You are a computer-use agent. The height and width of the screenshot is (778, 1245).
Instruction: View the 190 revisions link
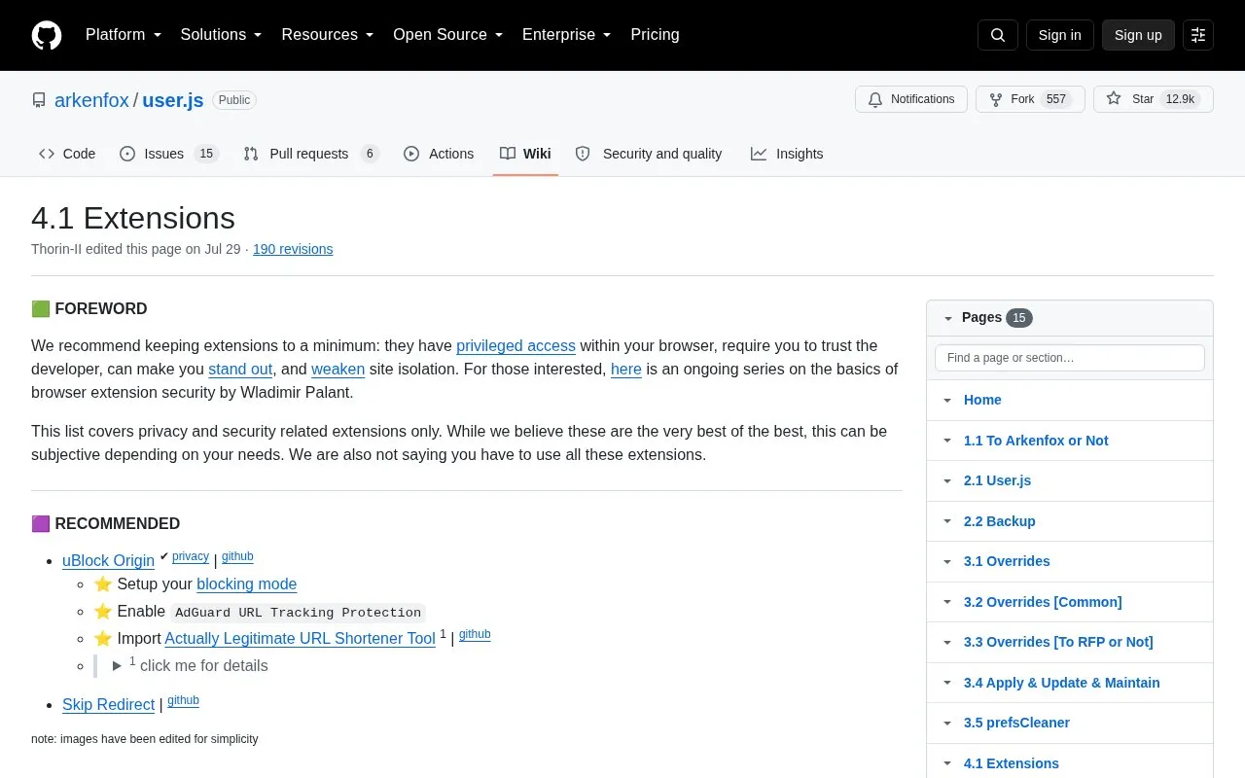pos(293,249)
